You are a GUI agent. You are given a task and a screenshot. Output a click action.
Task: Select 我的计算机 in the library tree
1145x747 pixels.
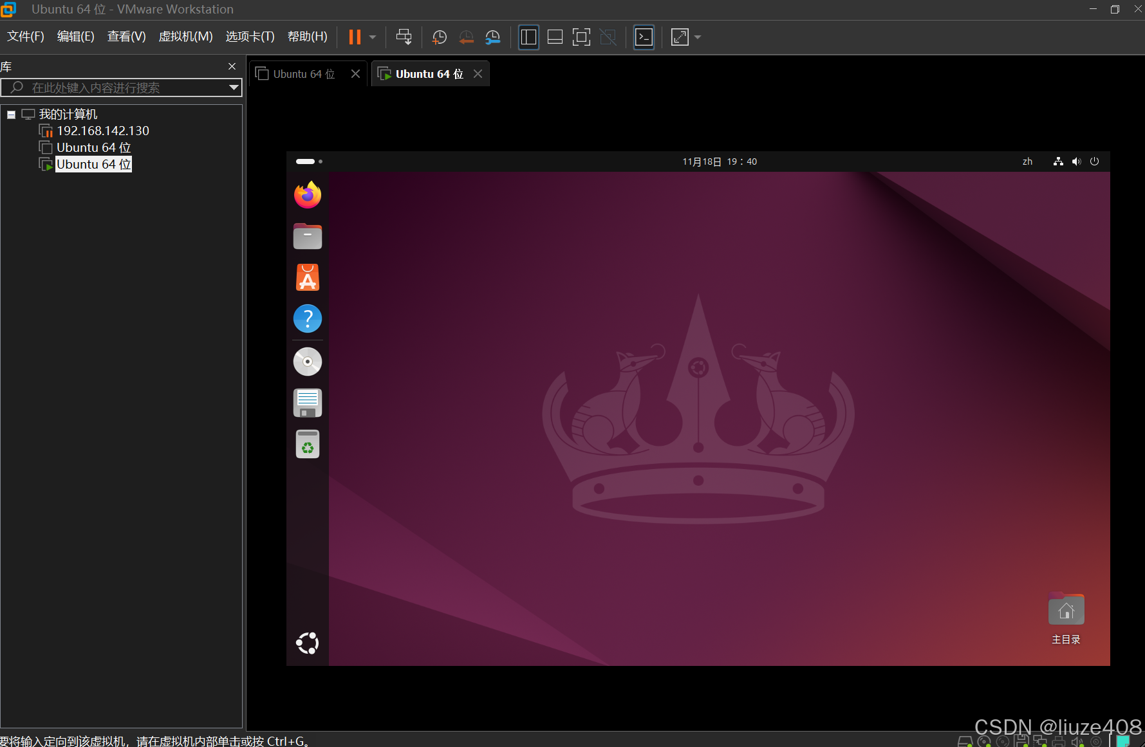(x=68, y=115)
